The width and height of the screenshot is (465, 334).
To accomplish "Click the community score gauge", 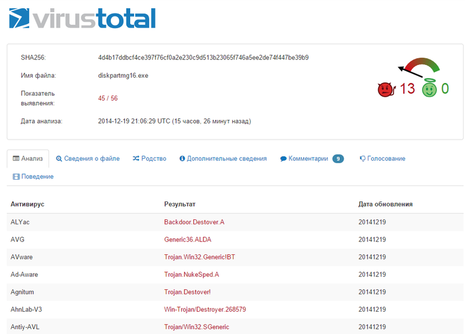I will (418, 68).
